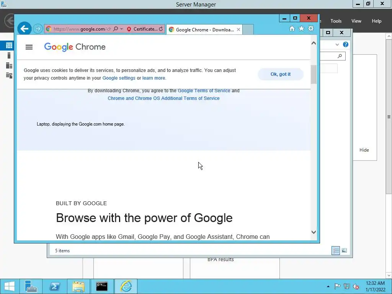Close the Google Chrome download tab
Viewport: 392px width, 294px height.
(238, 29)
